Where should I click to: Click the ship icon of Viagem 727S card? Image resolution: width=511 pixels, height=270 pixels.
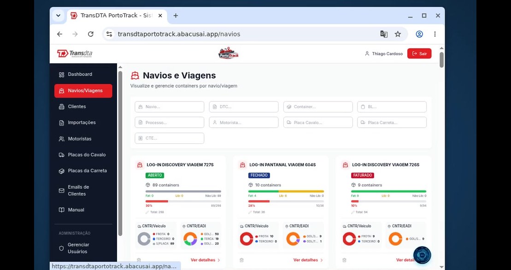coord(140,165)
